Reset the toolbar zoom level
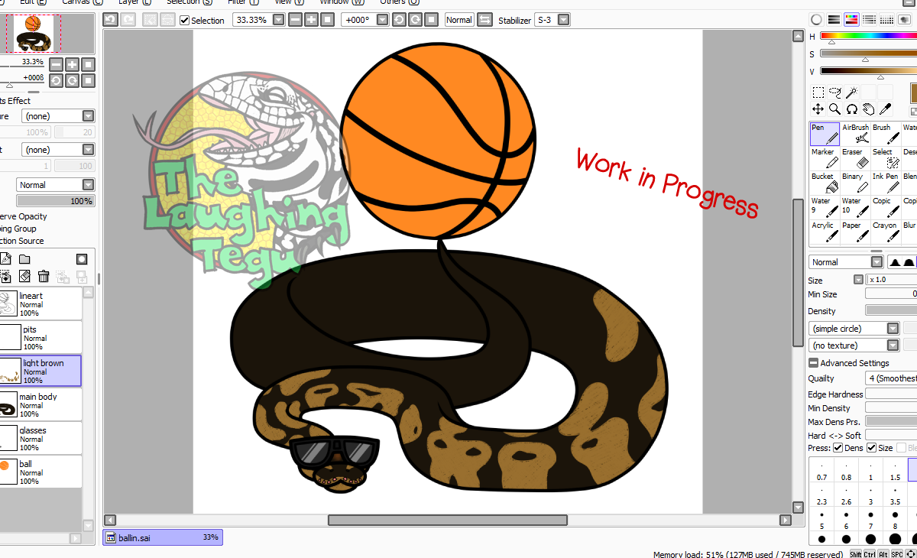The image size is (917, 558). click(x=327, y=20)
